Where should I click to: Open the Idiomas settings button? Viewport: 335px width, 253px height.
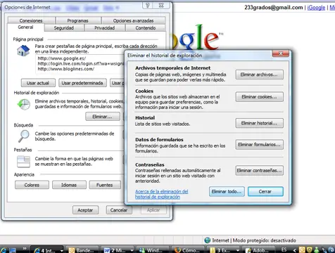(x=69, y=185)
